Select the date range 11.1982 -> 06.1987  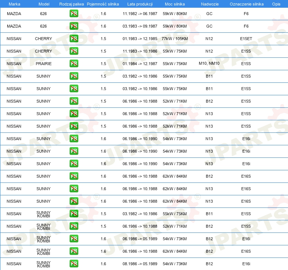[x=140, y=14]
